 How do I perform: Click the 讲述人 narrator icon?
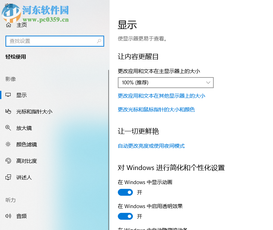(8, 177)
